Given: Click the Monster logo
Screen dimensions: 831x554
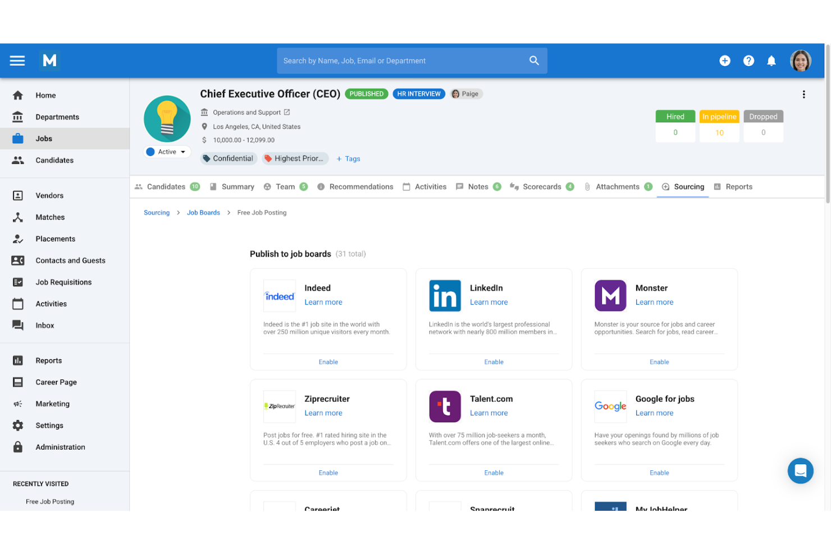Looking at the screenshot, I should pos(610,296).
